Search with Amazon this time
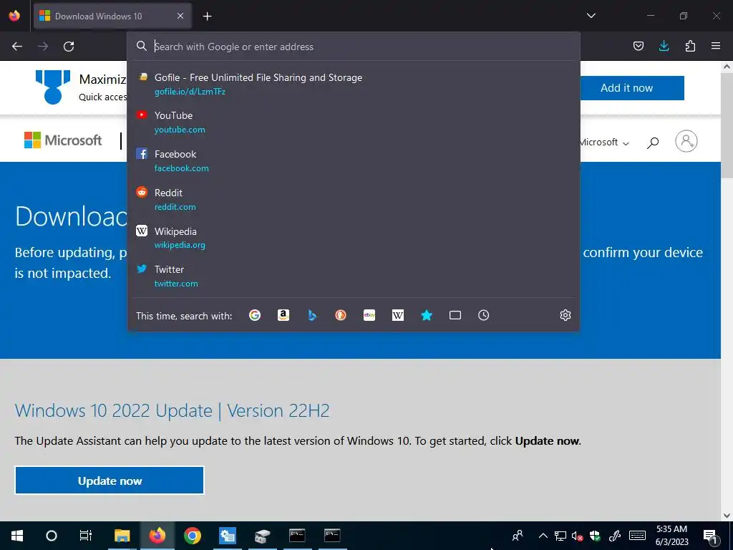 click(283, 315)
